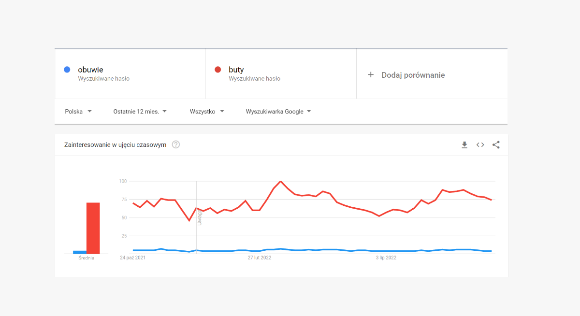Image resolution: width=580 pixels, height=316 pixels.
Task: Click the red average bar for buty
Action: 93,228
